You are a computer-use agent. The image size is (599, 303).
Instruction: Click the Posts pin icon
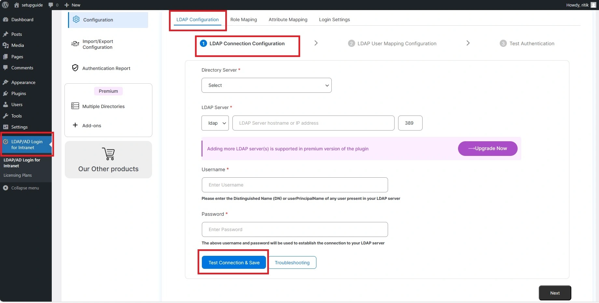coord(6,34)
